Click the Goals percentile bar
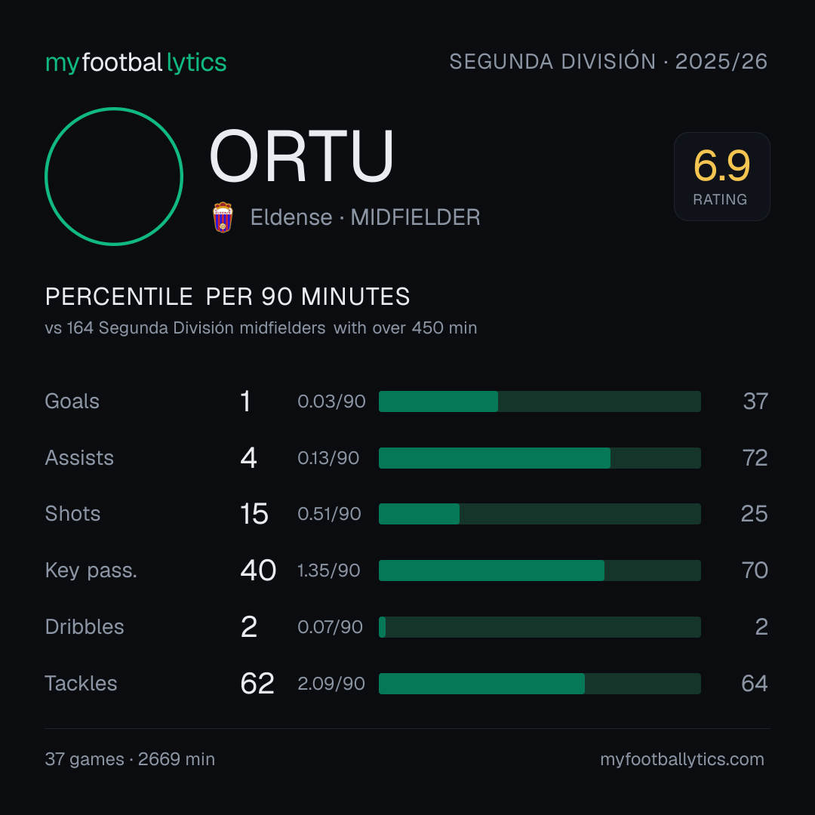Viewport: 815px width, 815px height. tap(540, 401)
